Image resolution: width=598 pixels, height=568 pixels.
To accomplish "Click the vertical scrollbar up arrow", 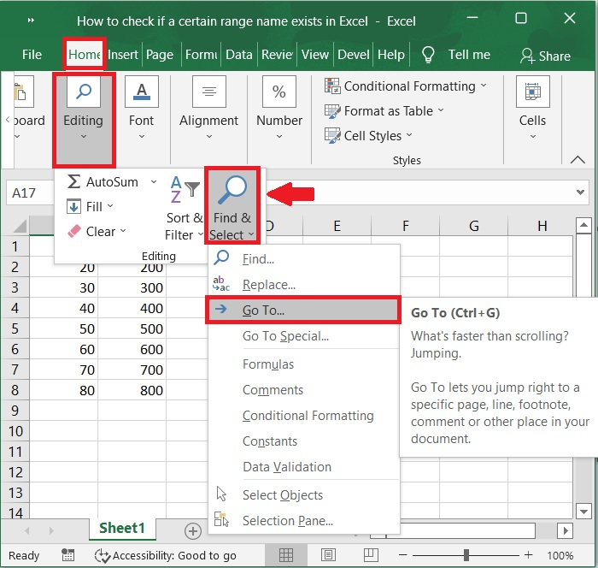I will point(583,225).
